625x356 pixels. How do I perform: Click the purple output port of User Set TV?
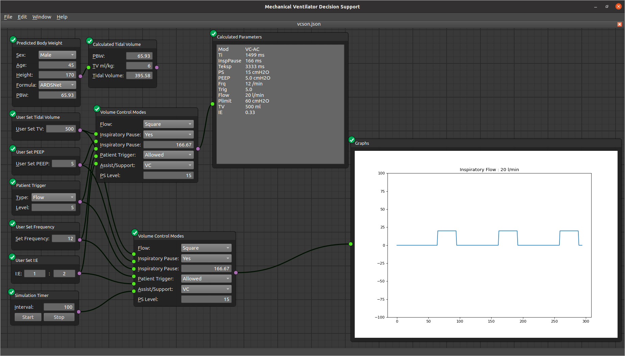point(80,130)
